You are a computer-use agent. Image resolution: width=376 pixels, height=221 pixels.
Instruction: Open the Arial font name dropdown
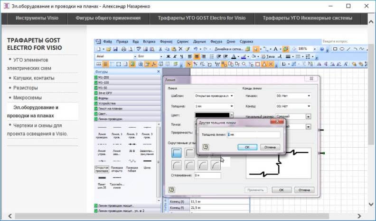(x=135, y=57)
